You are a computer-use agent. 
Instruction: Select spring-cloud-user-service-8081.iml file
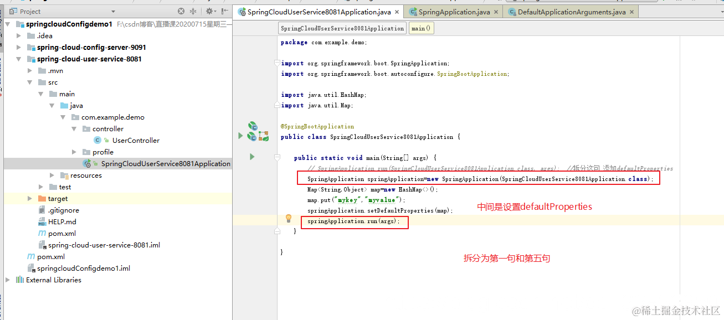(x=104, y=245)
